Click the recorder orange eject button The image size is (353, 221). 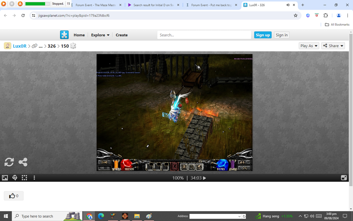point(20,4)
